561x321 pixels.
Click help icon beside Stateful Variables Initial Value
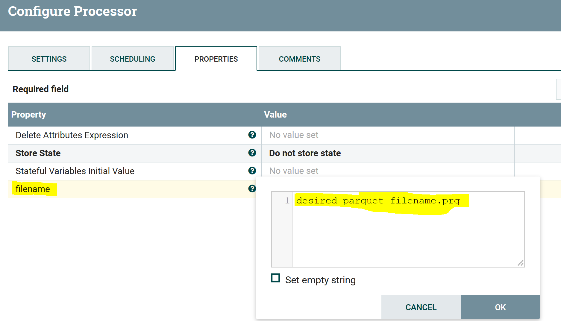pyautogui.click(x=252, y=171)
